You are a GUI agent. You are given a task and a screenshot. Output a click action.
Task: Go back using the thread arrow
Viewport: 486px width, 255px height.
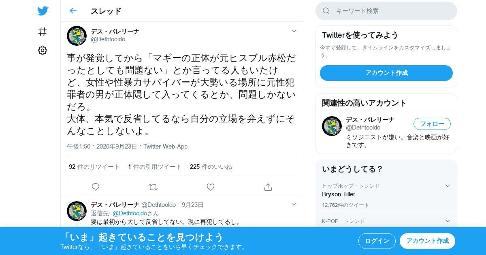coord(73,11)
